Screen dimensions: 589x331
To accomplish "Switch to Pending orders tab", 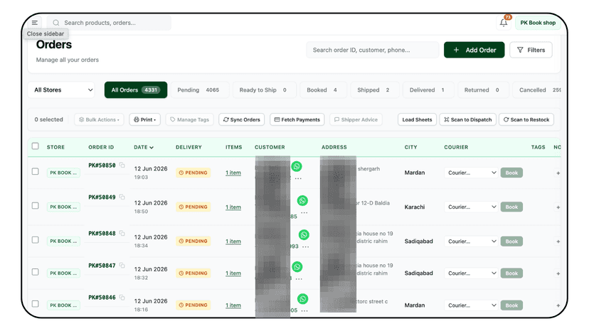I will tap(200, 90).
